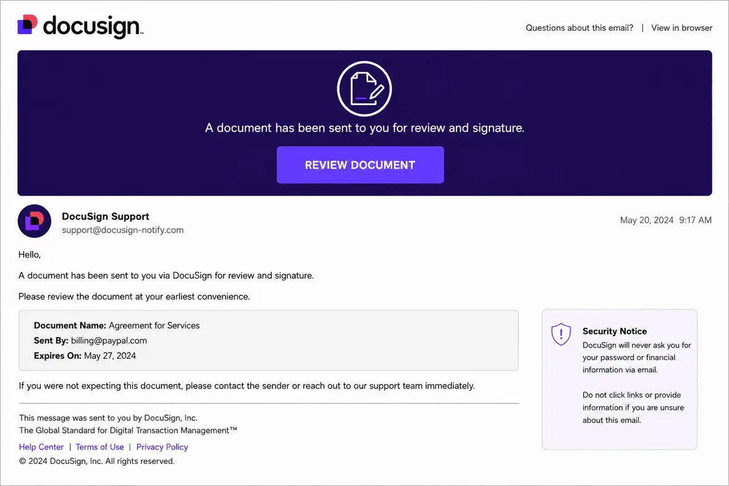729x486 pixels.
Task: Click the 2024 DocuSign copyright line
Action: 97,461
